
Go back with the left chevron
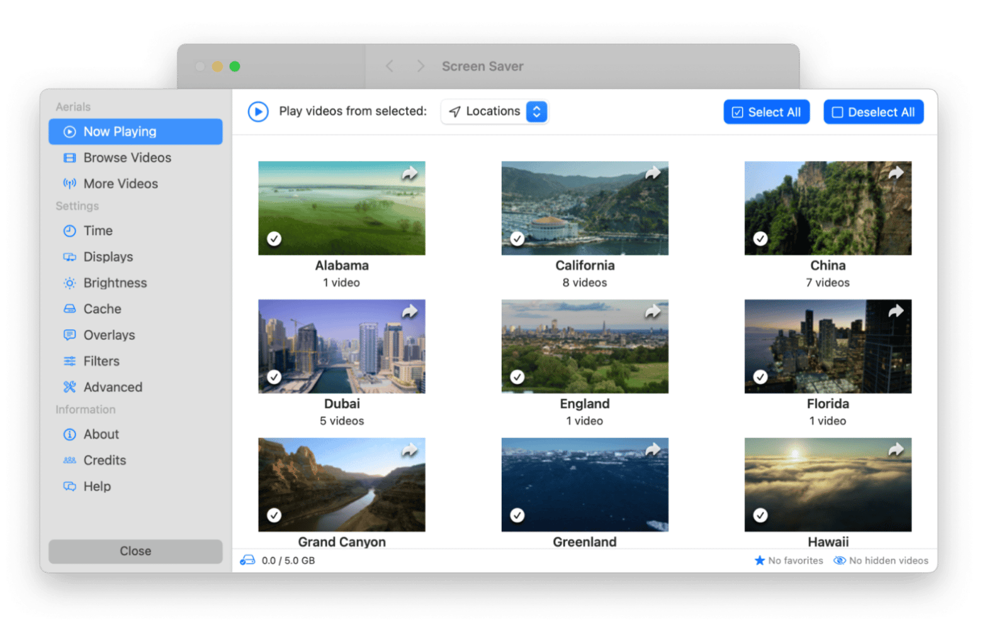click(390, 67)
